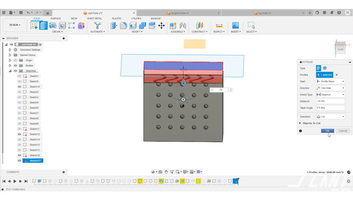Pick the Revolve tool icon

[x=53, y=26]
